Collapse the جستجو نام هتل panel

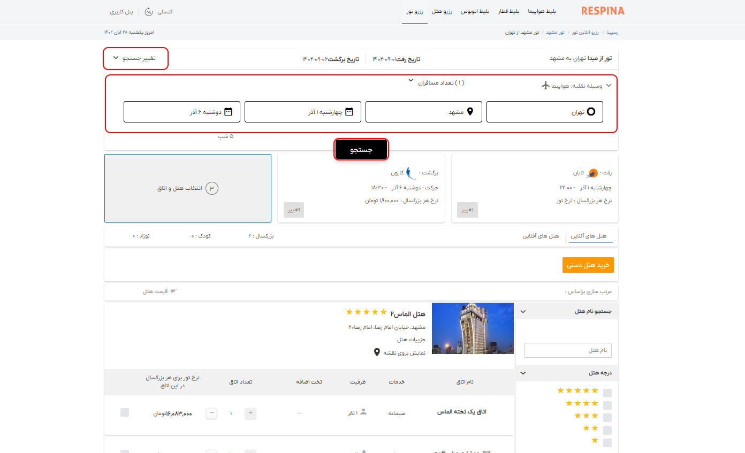523,311
